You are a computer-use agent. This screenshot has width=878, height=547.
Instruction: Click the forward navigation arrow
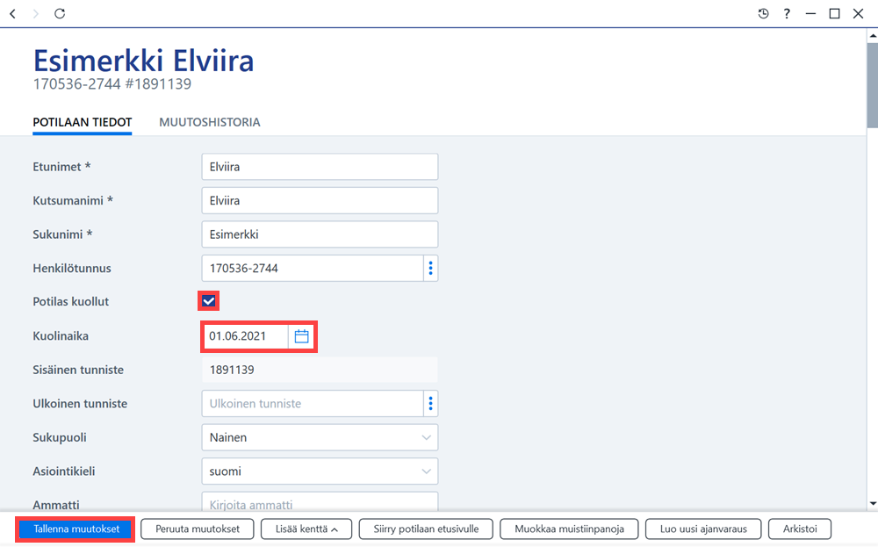coord(36,13)
